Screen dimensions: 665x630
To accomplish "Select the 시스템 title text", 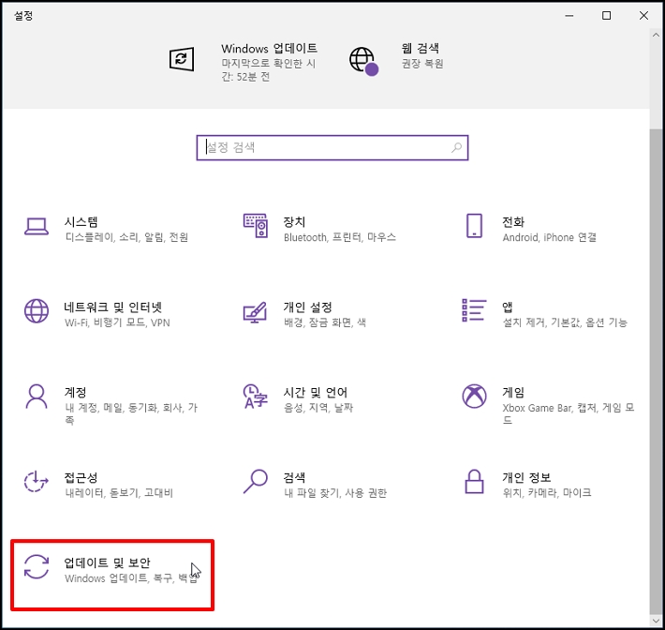I will [x=81, y=221].
